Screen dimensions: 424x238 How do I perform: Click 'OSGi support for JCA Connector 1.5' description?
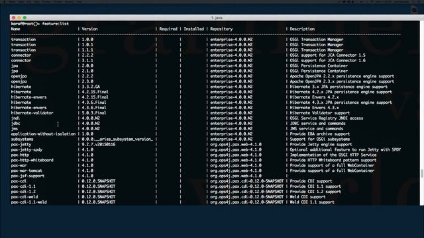[x=328, y=56]
